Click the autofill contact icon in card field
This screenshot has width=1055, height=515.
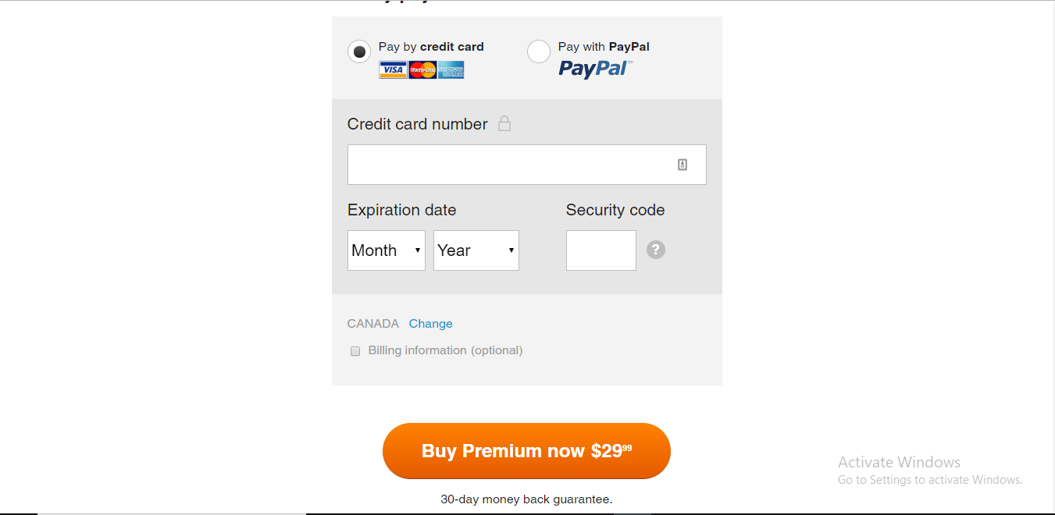[x=683, y=165]
